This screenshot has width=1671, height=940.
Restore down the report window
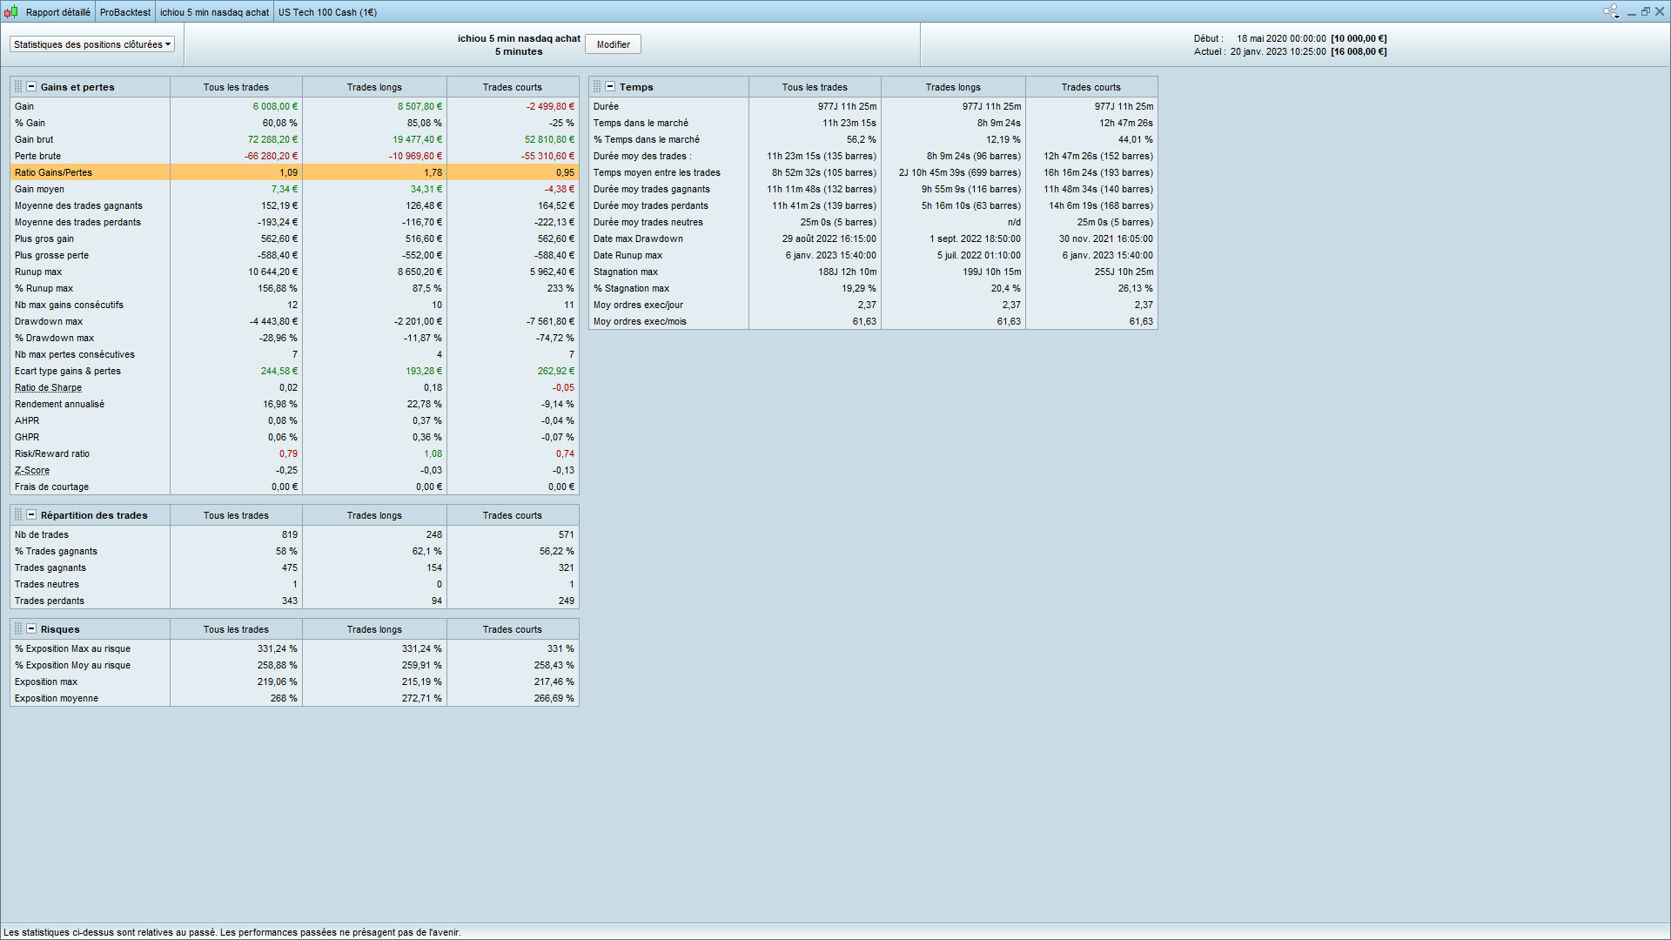tap(1646, 11)
